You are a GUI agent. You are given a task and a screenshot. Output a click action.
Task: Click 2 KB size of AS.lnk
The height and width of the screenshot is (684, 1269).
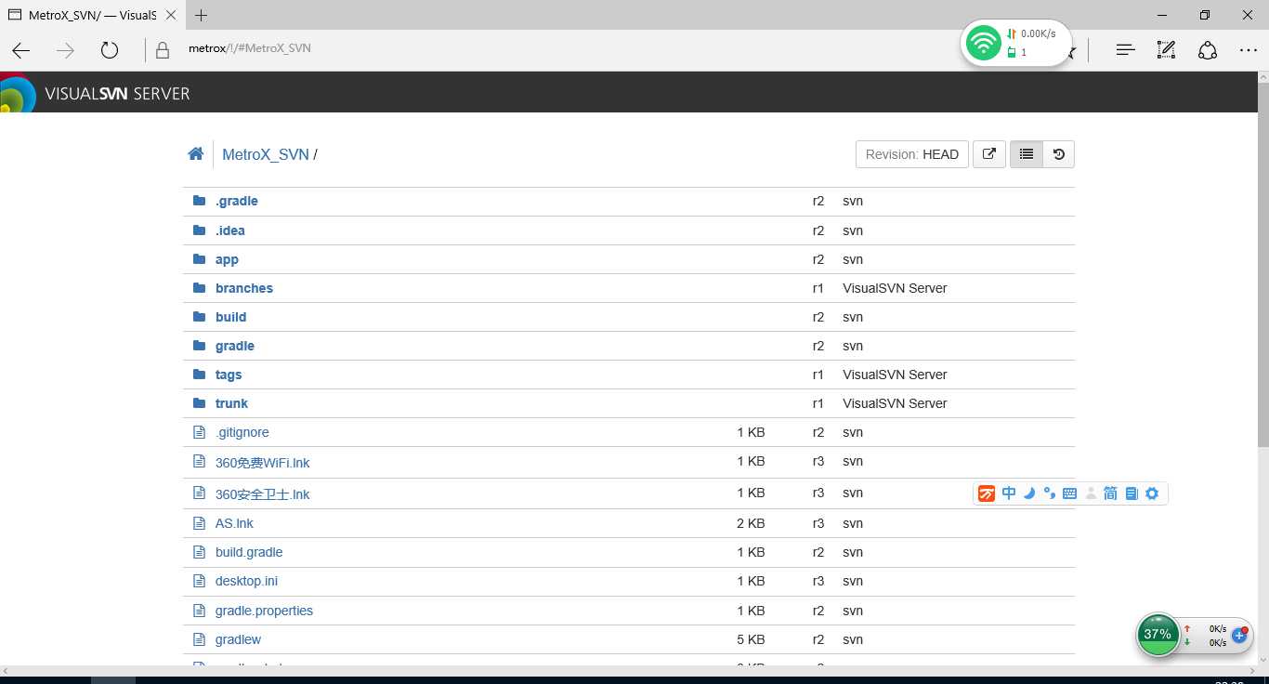751,523
